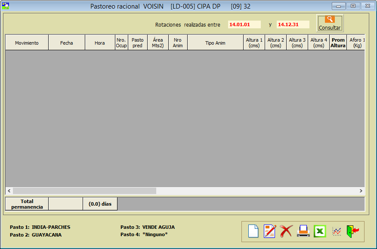Click the new blank record icon
This screenshot has height=249, width=377.
tap(253, 231)
